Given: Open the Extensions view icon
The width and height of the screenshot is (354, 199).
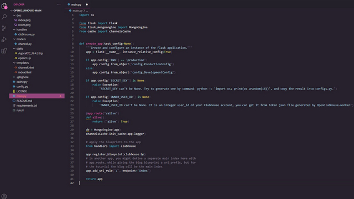Looking at the screenshot, I should pos(4,50).
